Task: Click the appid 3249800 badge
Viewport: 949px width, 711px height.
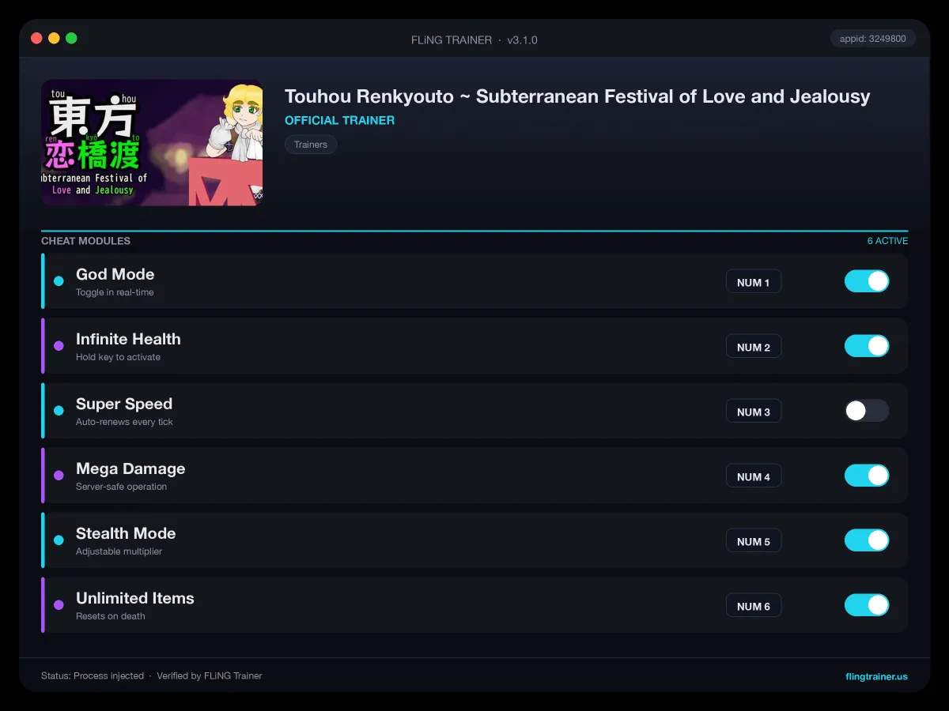Action: (873, 38)
